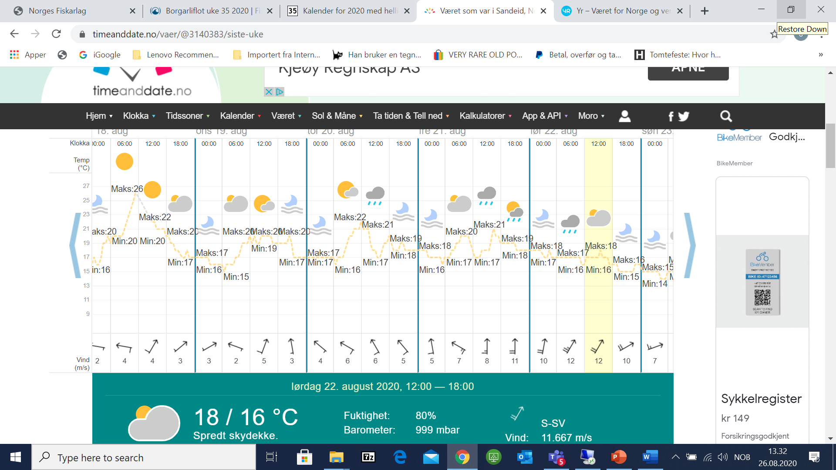
Task: Open the Mail app from the taskbar
Action: [431, 457]
